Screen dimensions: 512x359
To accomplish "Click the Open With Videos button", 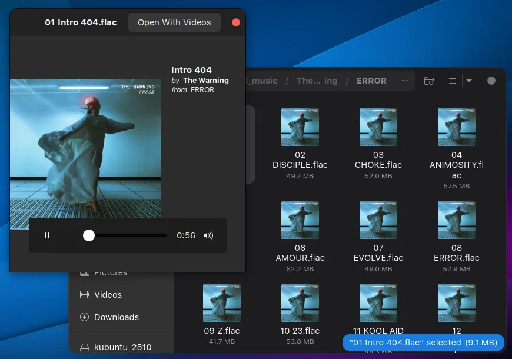I will (x=174, y=22).
